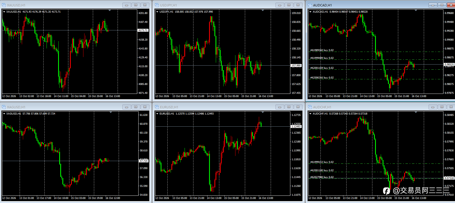Open the USDJPY chart's top-left triangle menu
This screenshot has width=455, height=203.
point(157,12)
